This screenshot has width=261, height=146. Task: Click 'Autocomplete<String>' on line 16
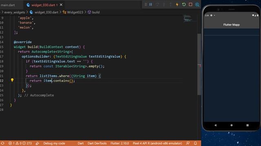click(x=51, y=52)
